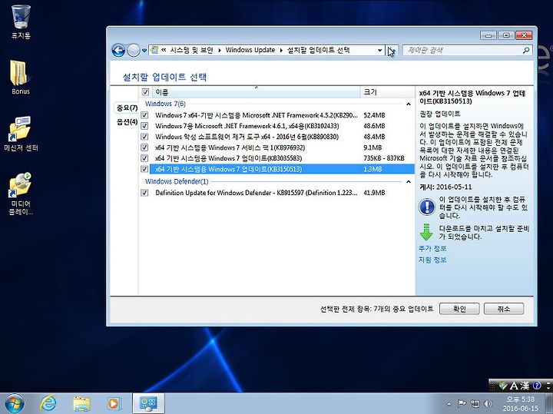Select the 중요(7) important updates tab
Image resolution: width=553 pixels, height=414 pixels.
pyautogui.click(x=127, y=108)
